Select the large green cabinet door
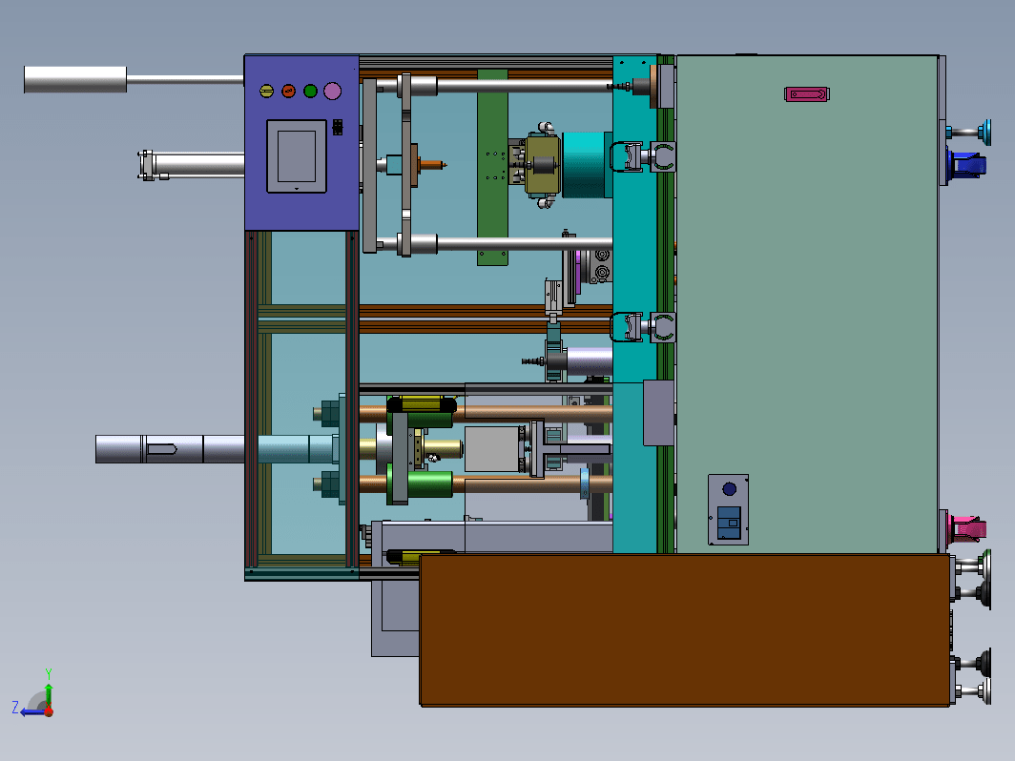Screen dimensions: 1015x761 pos(807,304)
